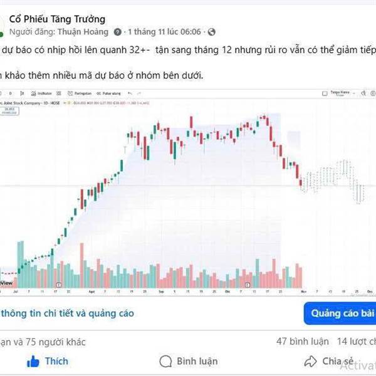
Task: Open the indicator templates grid icon
Action: [x=59, y=93]
